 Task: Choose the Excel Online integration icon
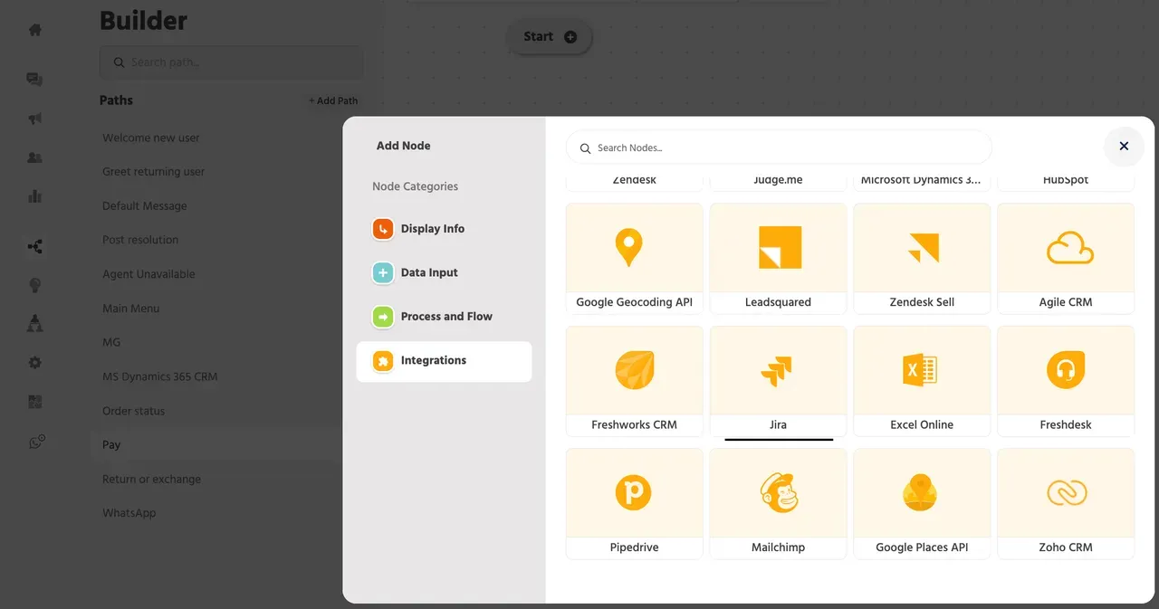pyautogui.click(x=920, y=371)
